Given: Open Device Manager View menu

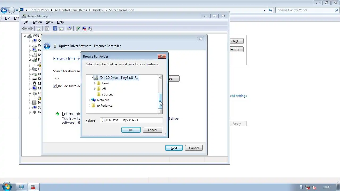Looking at the screenshot, I should 49,22.
